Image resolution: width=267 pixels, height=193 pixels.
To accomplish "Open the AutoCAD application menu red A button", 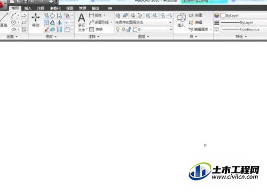I will point(4,4).
